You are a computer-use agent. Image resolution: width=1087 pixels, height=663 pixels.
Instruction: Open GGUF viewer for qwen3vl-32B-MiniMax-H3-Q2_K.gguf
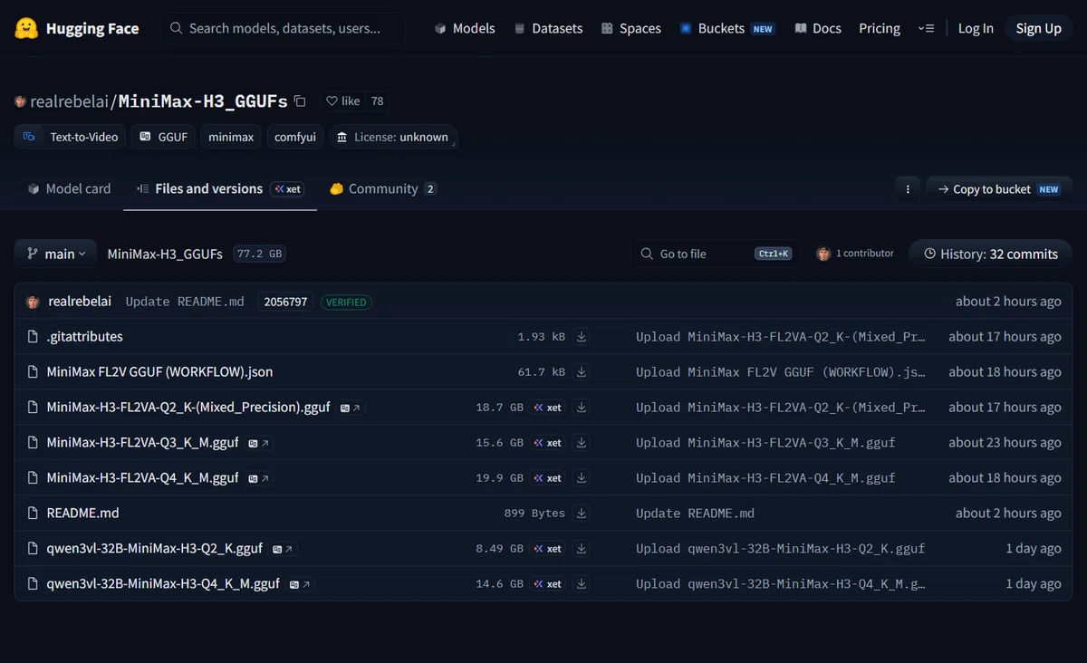tap(283, 549)
